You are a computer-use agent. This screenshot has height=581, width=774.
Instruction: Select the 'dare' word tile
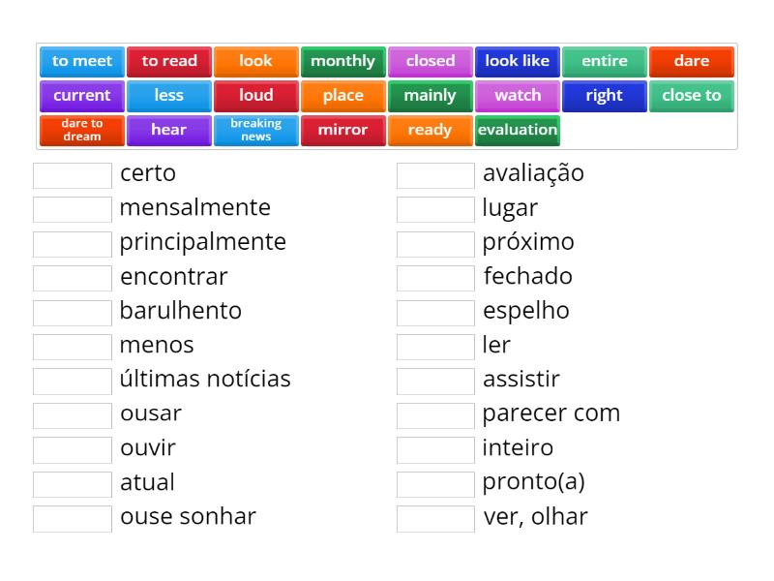[x=692, y=60]
